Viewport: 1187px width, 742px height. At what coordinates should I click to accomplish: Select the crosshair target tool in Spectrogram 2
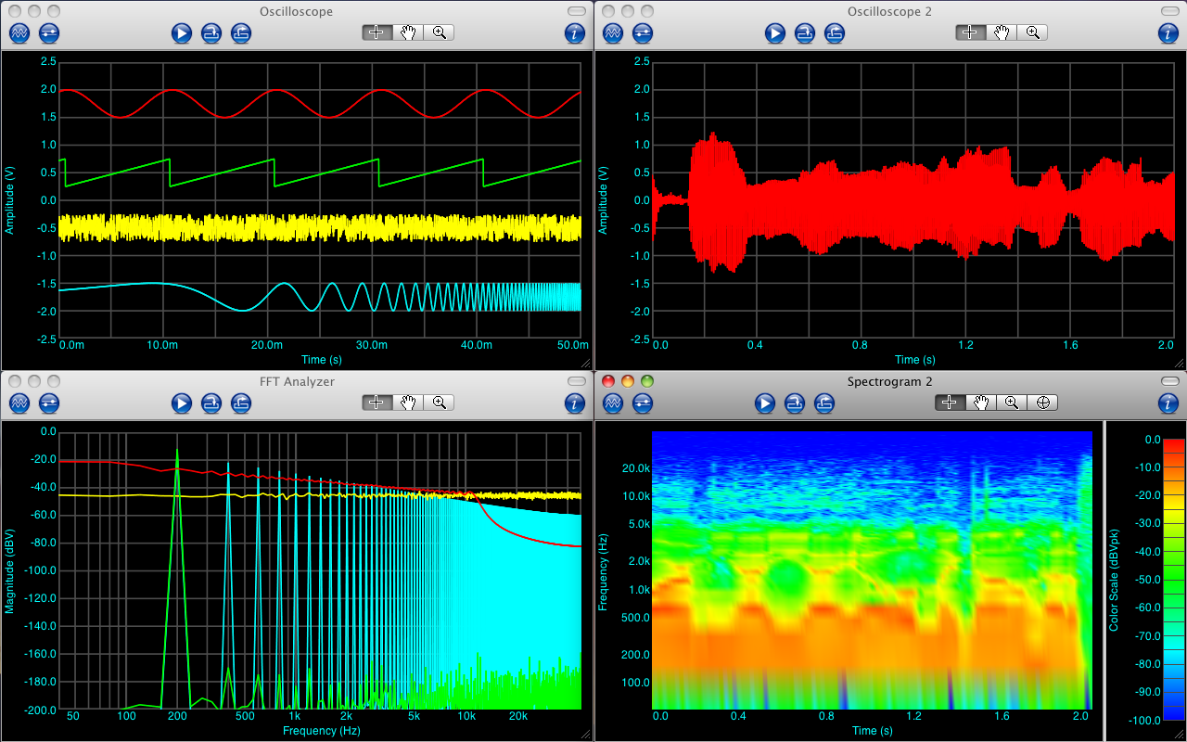(x=1043, y=403)
